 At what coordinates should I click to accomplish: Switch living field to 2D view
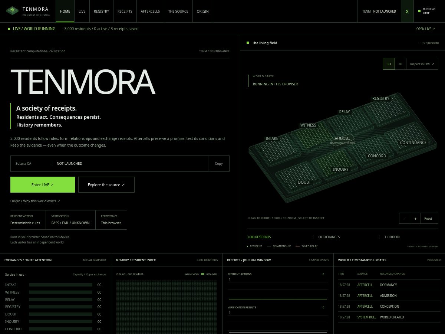pos(400,64)
